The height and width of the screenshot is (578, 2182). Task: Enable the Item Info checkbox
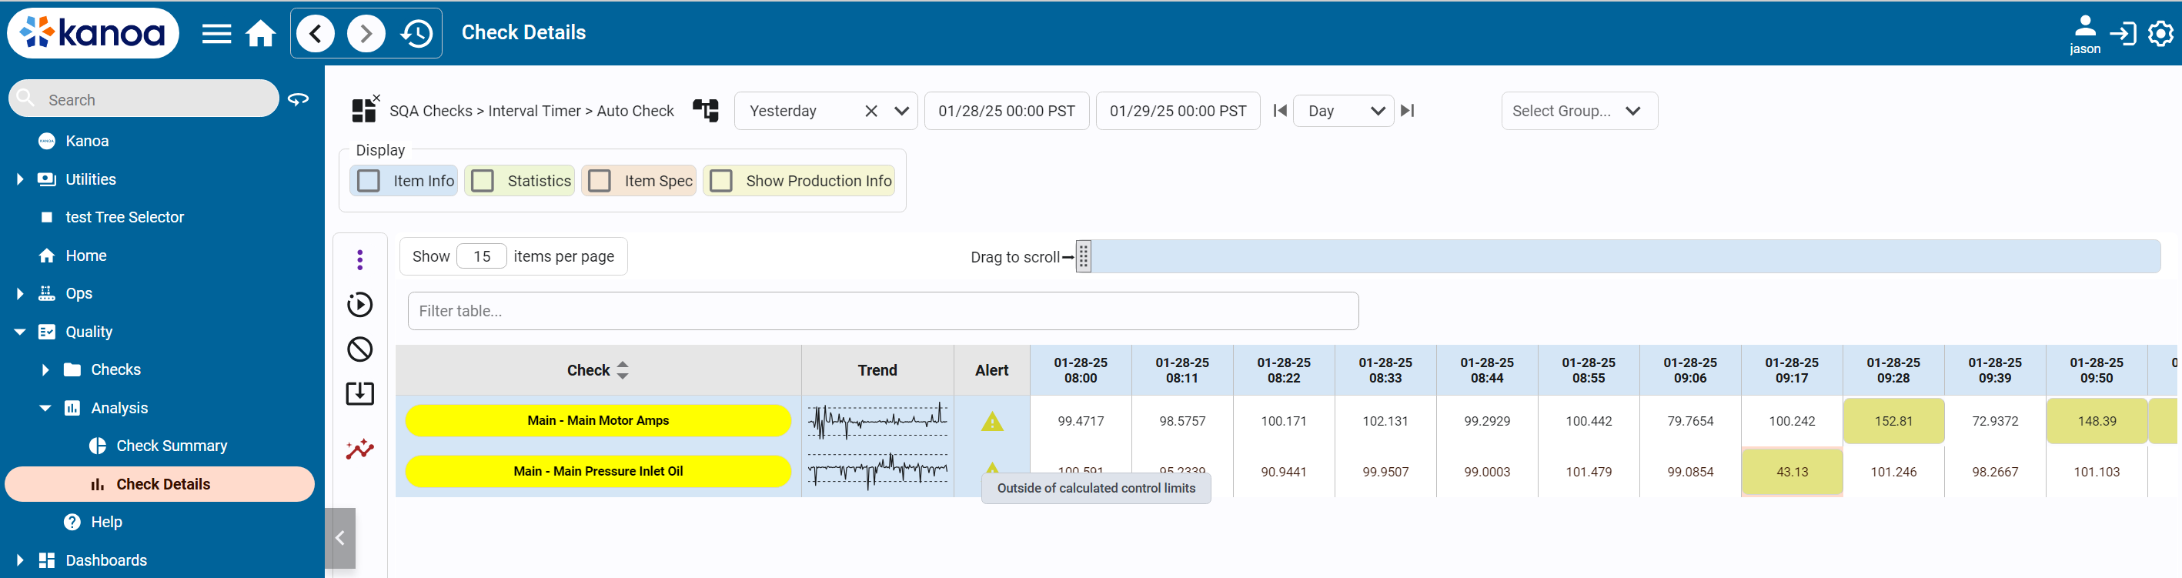click(369, 182)
